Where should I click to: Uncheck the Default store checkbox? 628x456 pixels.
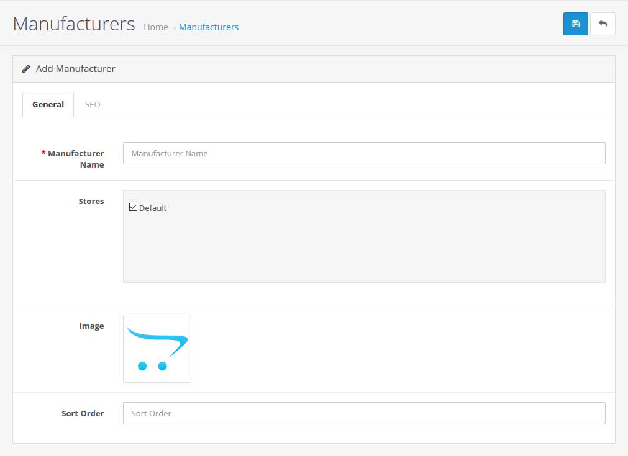click(134, 207)
